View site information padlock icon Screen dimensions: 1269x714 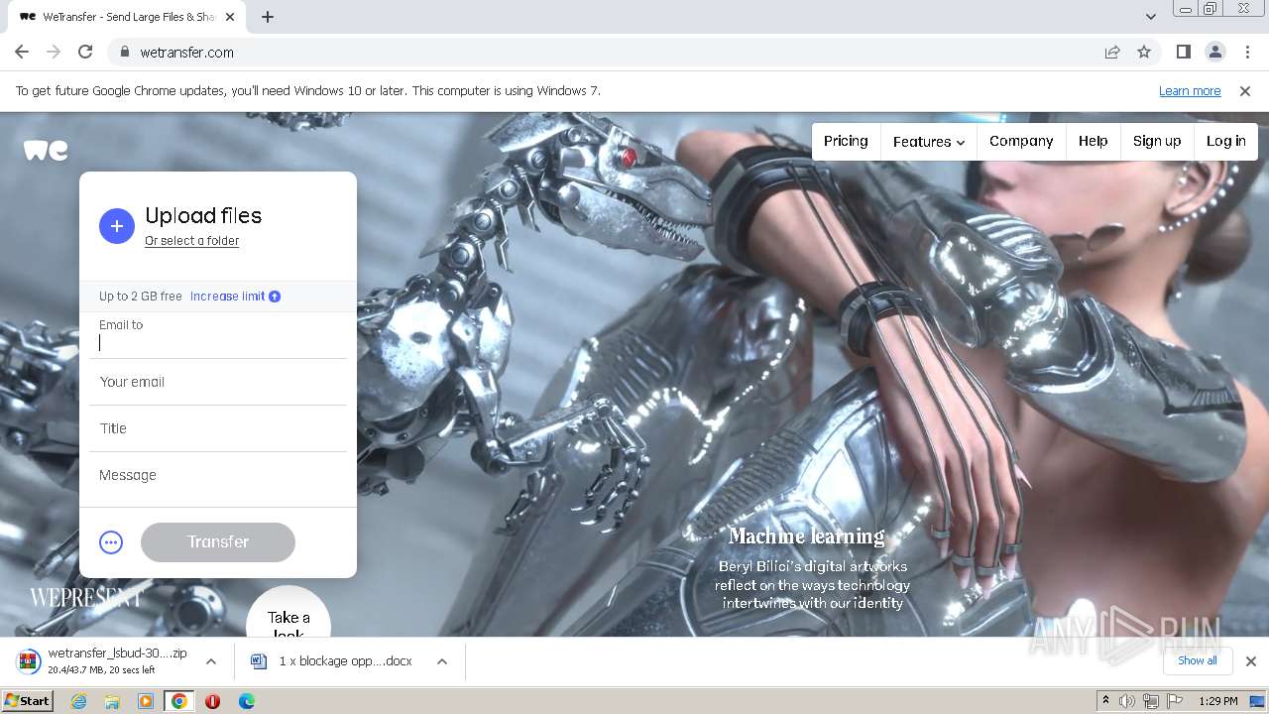point(125,53)
